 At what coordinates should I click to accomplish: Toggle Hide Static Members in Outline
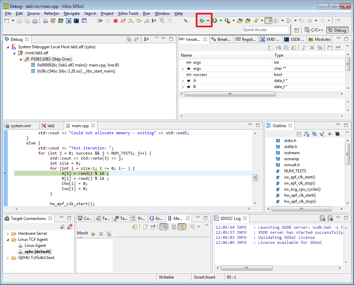(x=322, y=134)
